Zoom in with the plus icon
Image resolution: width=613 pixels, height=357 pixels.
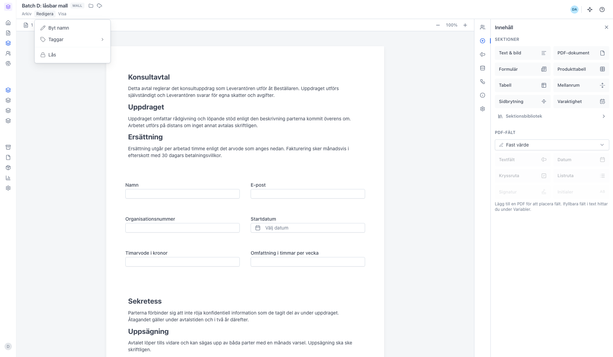465,25
